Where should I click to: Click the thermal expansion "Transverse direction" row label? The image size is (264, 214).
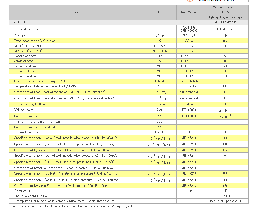(x=64, y=98)
